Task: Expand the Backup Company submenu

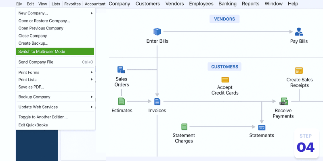Action: (55, 97)
